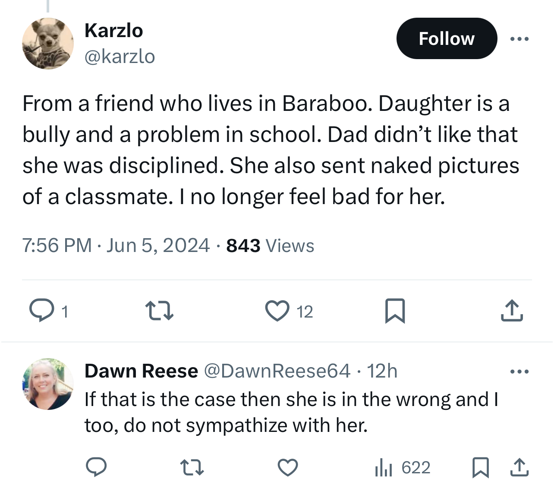Open more options for Karzlo's tweet
This screenshot has height=488, width=554.
click(519, 39)
